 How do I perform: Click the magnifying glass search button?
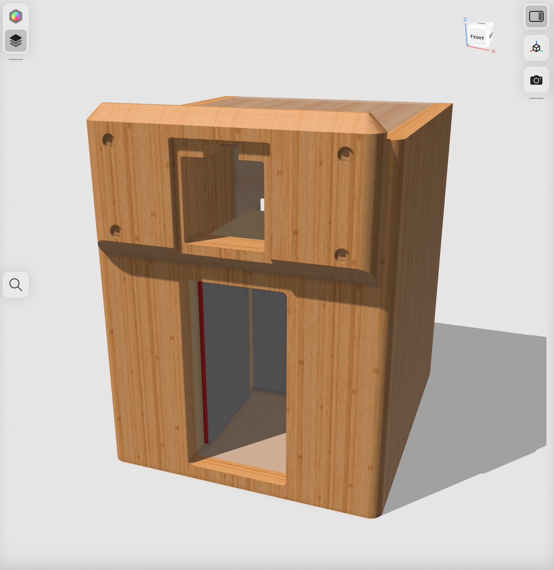pyautogui.click(x=16, y=285)
